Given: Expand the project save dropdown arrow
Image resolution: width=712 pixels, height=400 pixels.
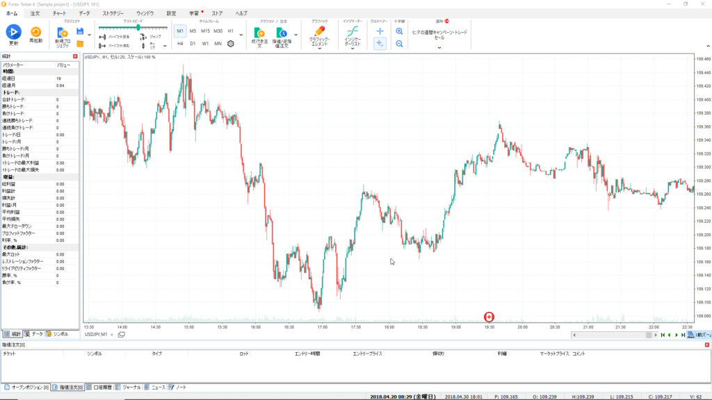Looking at the screenshot, I should tap(90, 35).
